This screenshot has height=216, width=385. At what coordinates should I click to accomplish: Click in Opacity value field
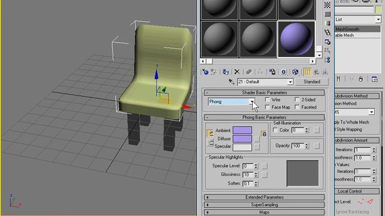tap(298, 146)
